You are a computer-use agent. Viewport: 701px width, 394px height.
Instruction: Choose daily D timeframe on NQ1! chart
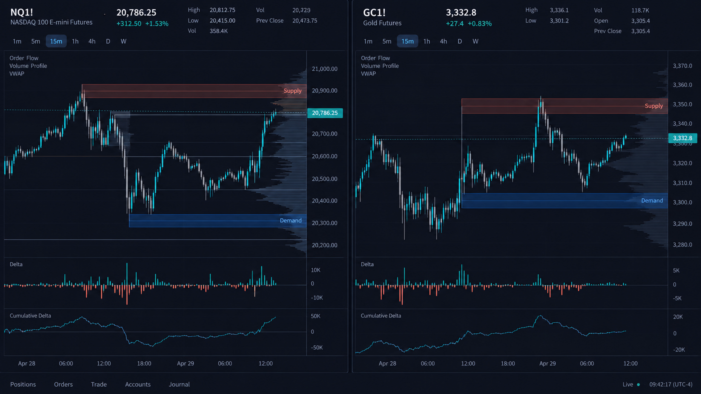point(108,41)
